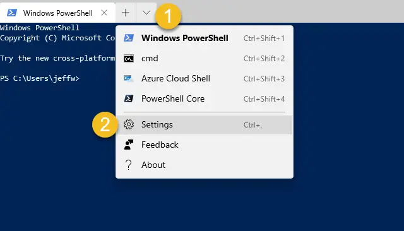Open the About menu entry

tap(205, 165)
